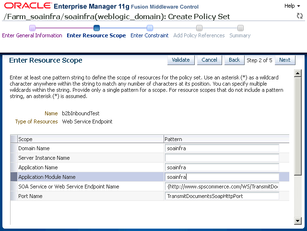The width and height of the screenshot is (307, 231).
Task: Click the Cancel button
Action: click(x=209, y=60)
